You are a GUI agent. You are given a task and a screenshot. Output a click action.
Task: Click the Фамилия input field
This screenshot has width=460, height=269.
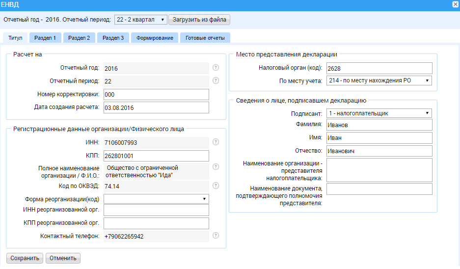[379, 125]
